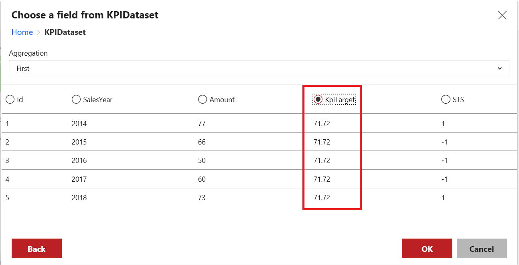
Task: Select the KpiTarget radio button
Action: tap(318, 100)
